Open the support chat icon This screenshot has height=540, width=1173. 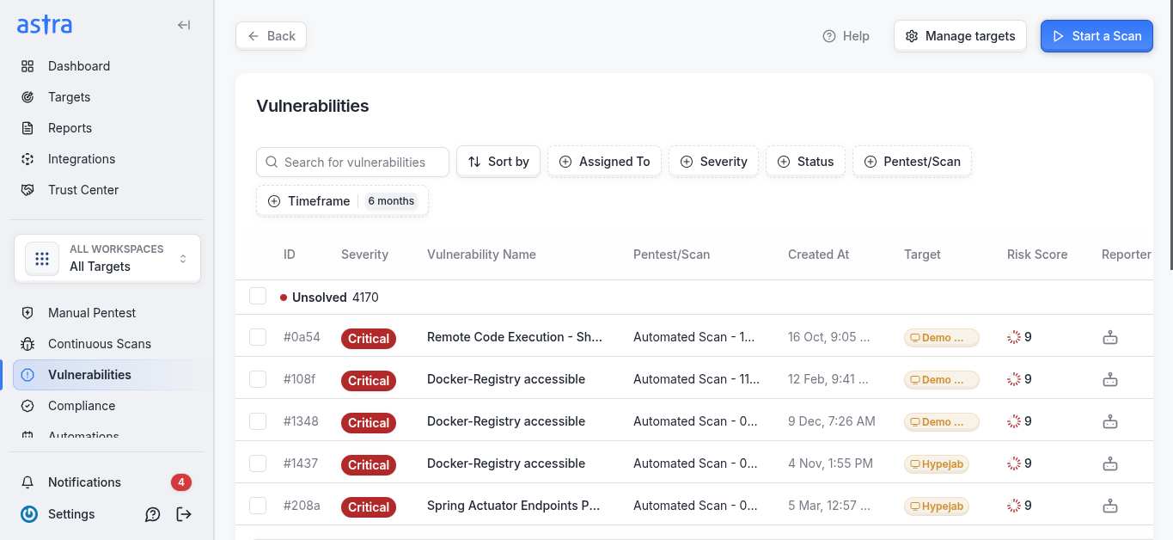[153, 514]
